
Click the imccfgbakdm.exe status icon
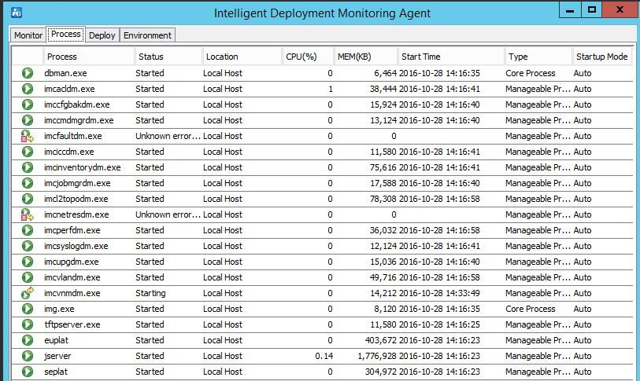[28, 104]
